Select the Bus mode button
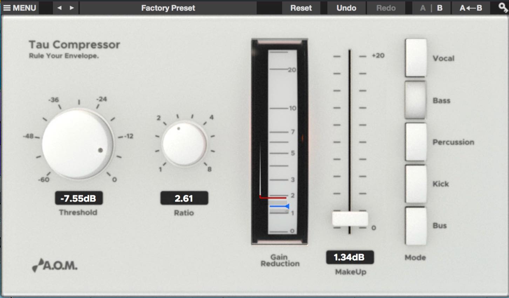 click(x=416, y=225)
